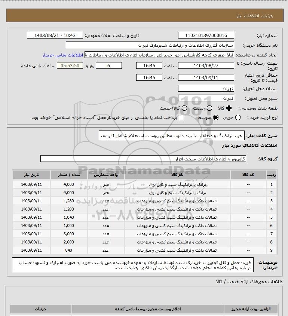Click the request creator field لیلا اصغری

159,55
